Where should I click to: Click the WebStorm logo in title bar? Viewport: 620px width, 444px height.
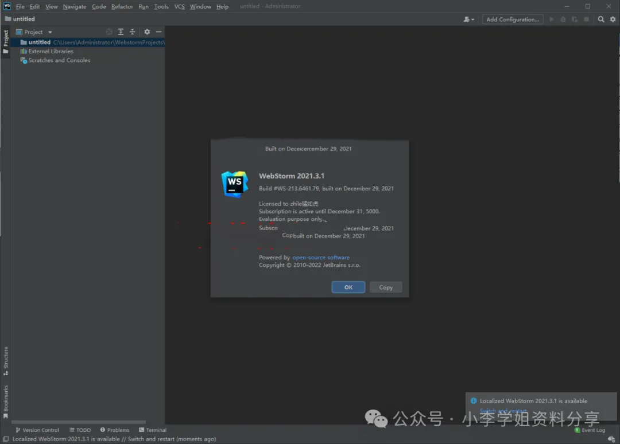[x=7, y=6]
